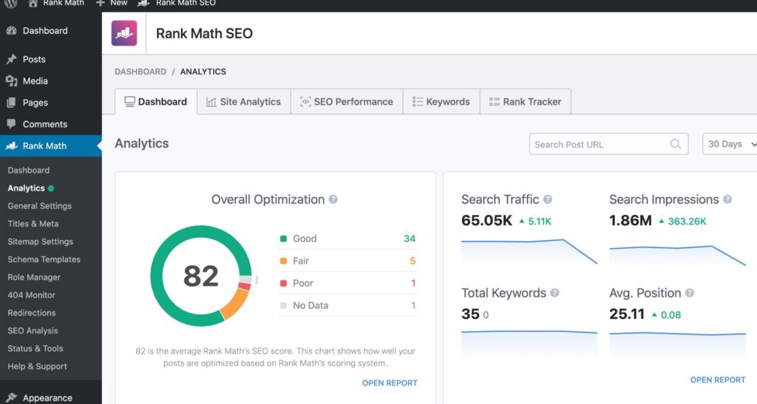Open the 30 Days time range dropdown

730,144
